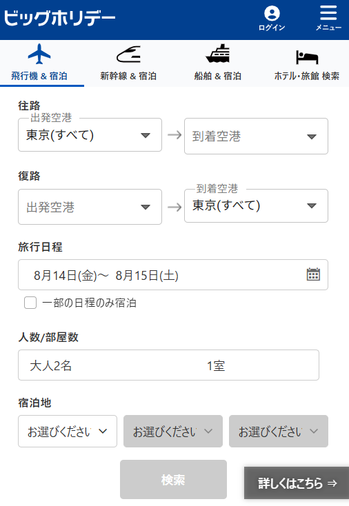Click the ビッグホリデー logo

tap(60, 18)
